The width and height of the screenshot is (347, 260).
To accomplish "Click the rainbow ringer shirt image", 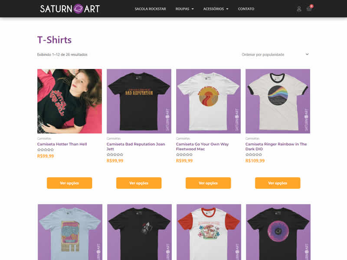I will tap(278, 101).
